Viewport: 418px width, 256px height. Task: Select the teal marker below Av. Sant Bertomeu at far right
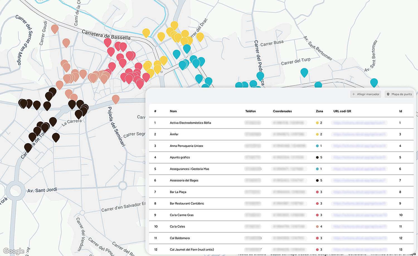point(374,82)
